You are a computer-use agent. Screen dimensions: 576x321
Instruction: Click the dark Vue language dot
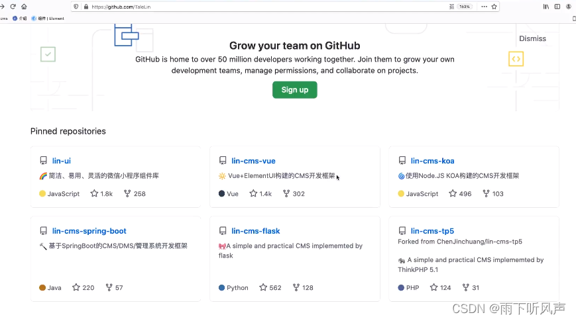click(221, 194)
